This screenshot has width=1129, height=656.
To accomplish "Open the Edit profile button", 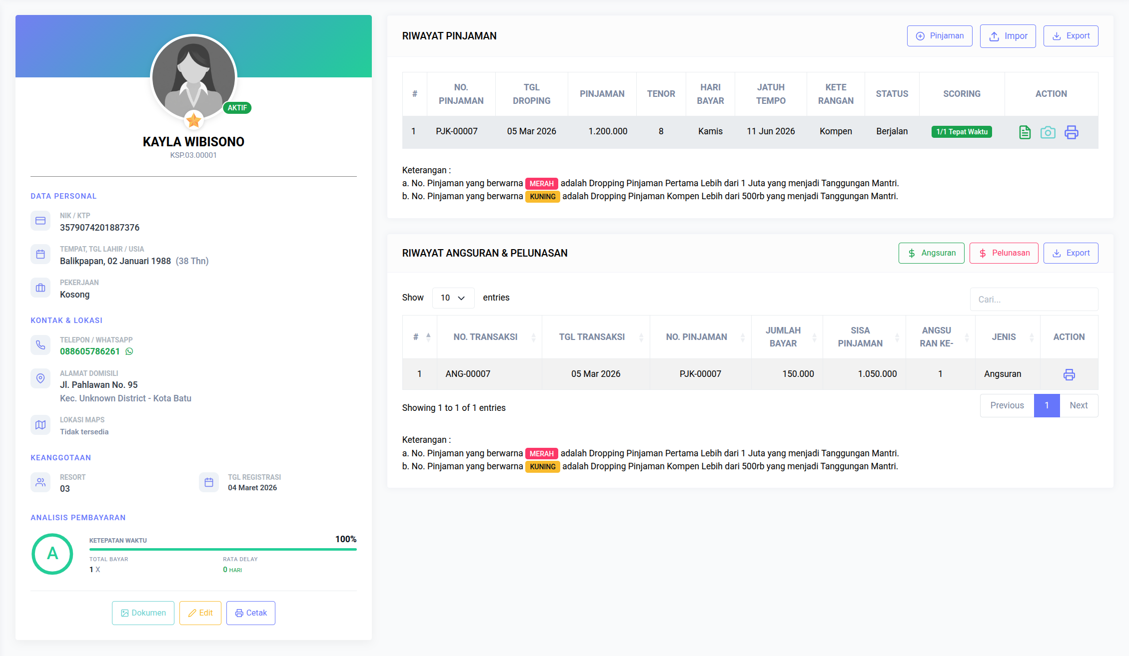I will pos(200,613).
